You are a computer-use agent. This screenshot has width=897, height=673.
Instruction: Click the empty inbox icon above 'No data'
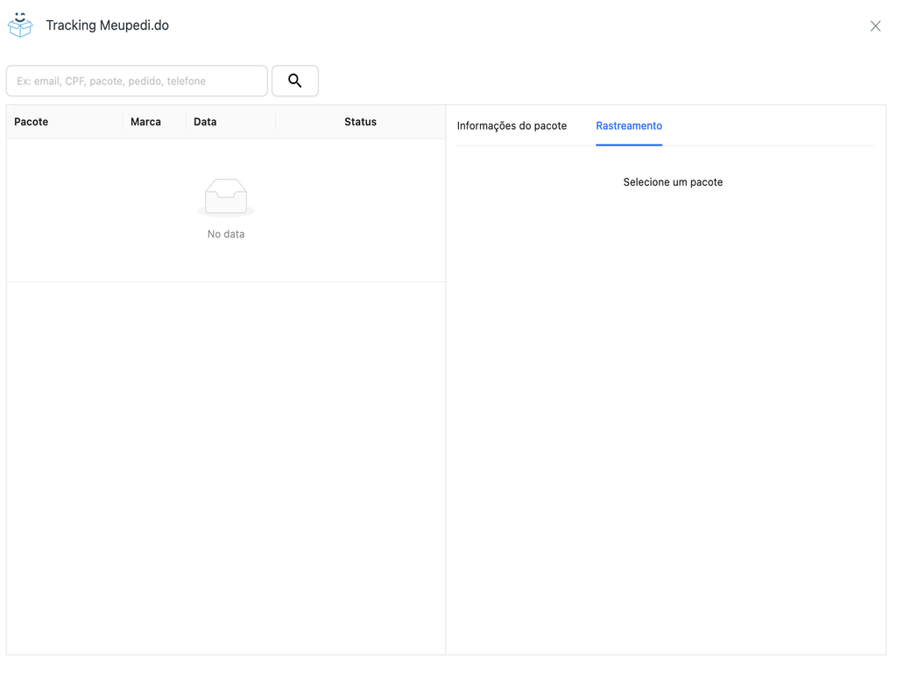(225, 196)
